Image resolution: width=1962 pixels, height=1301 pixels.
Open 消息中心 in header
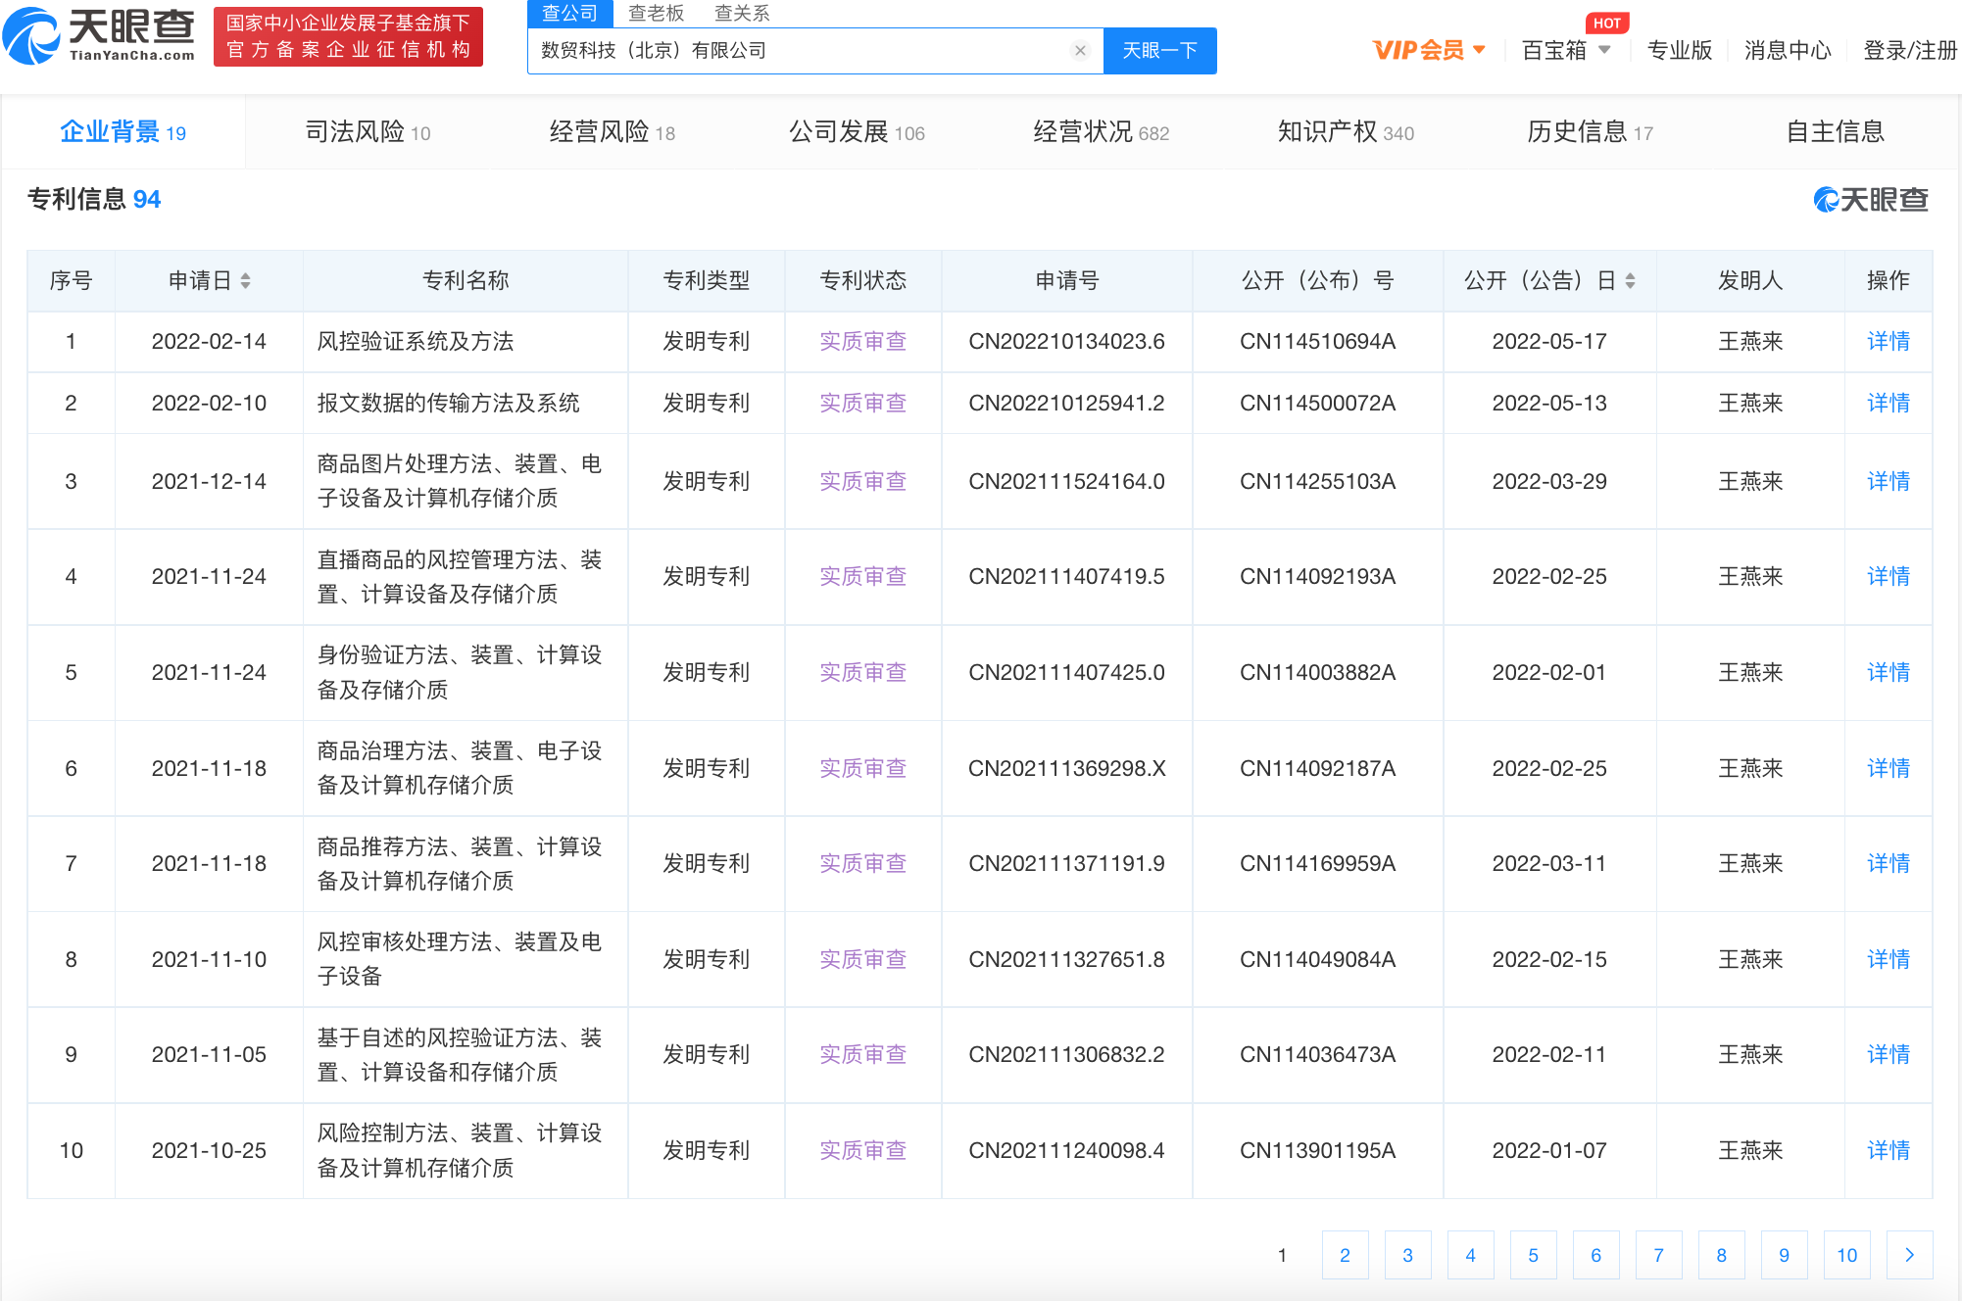point(1787,50)
